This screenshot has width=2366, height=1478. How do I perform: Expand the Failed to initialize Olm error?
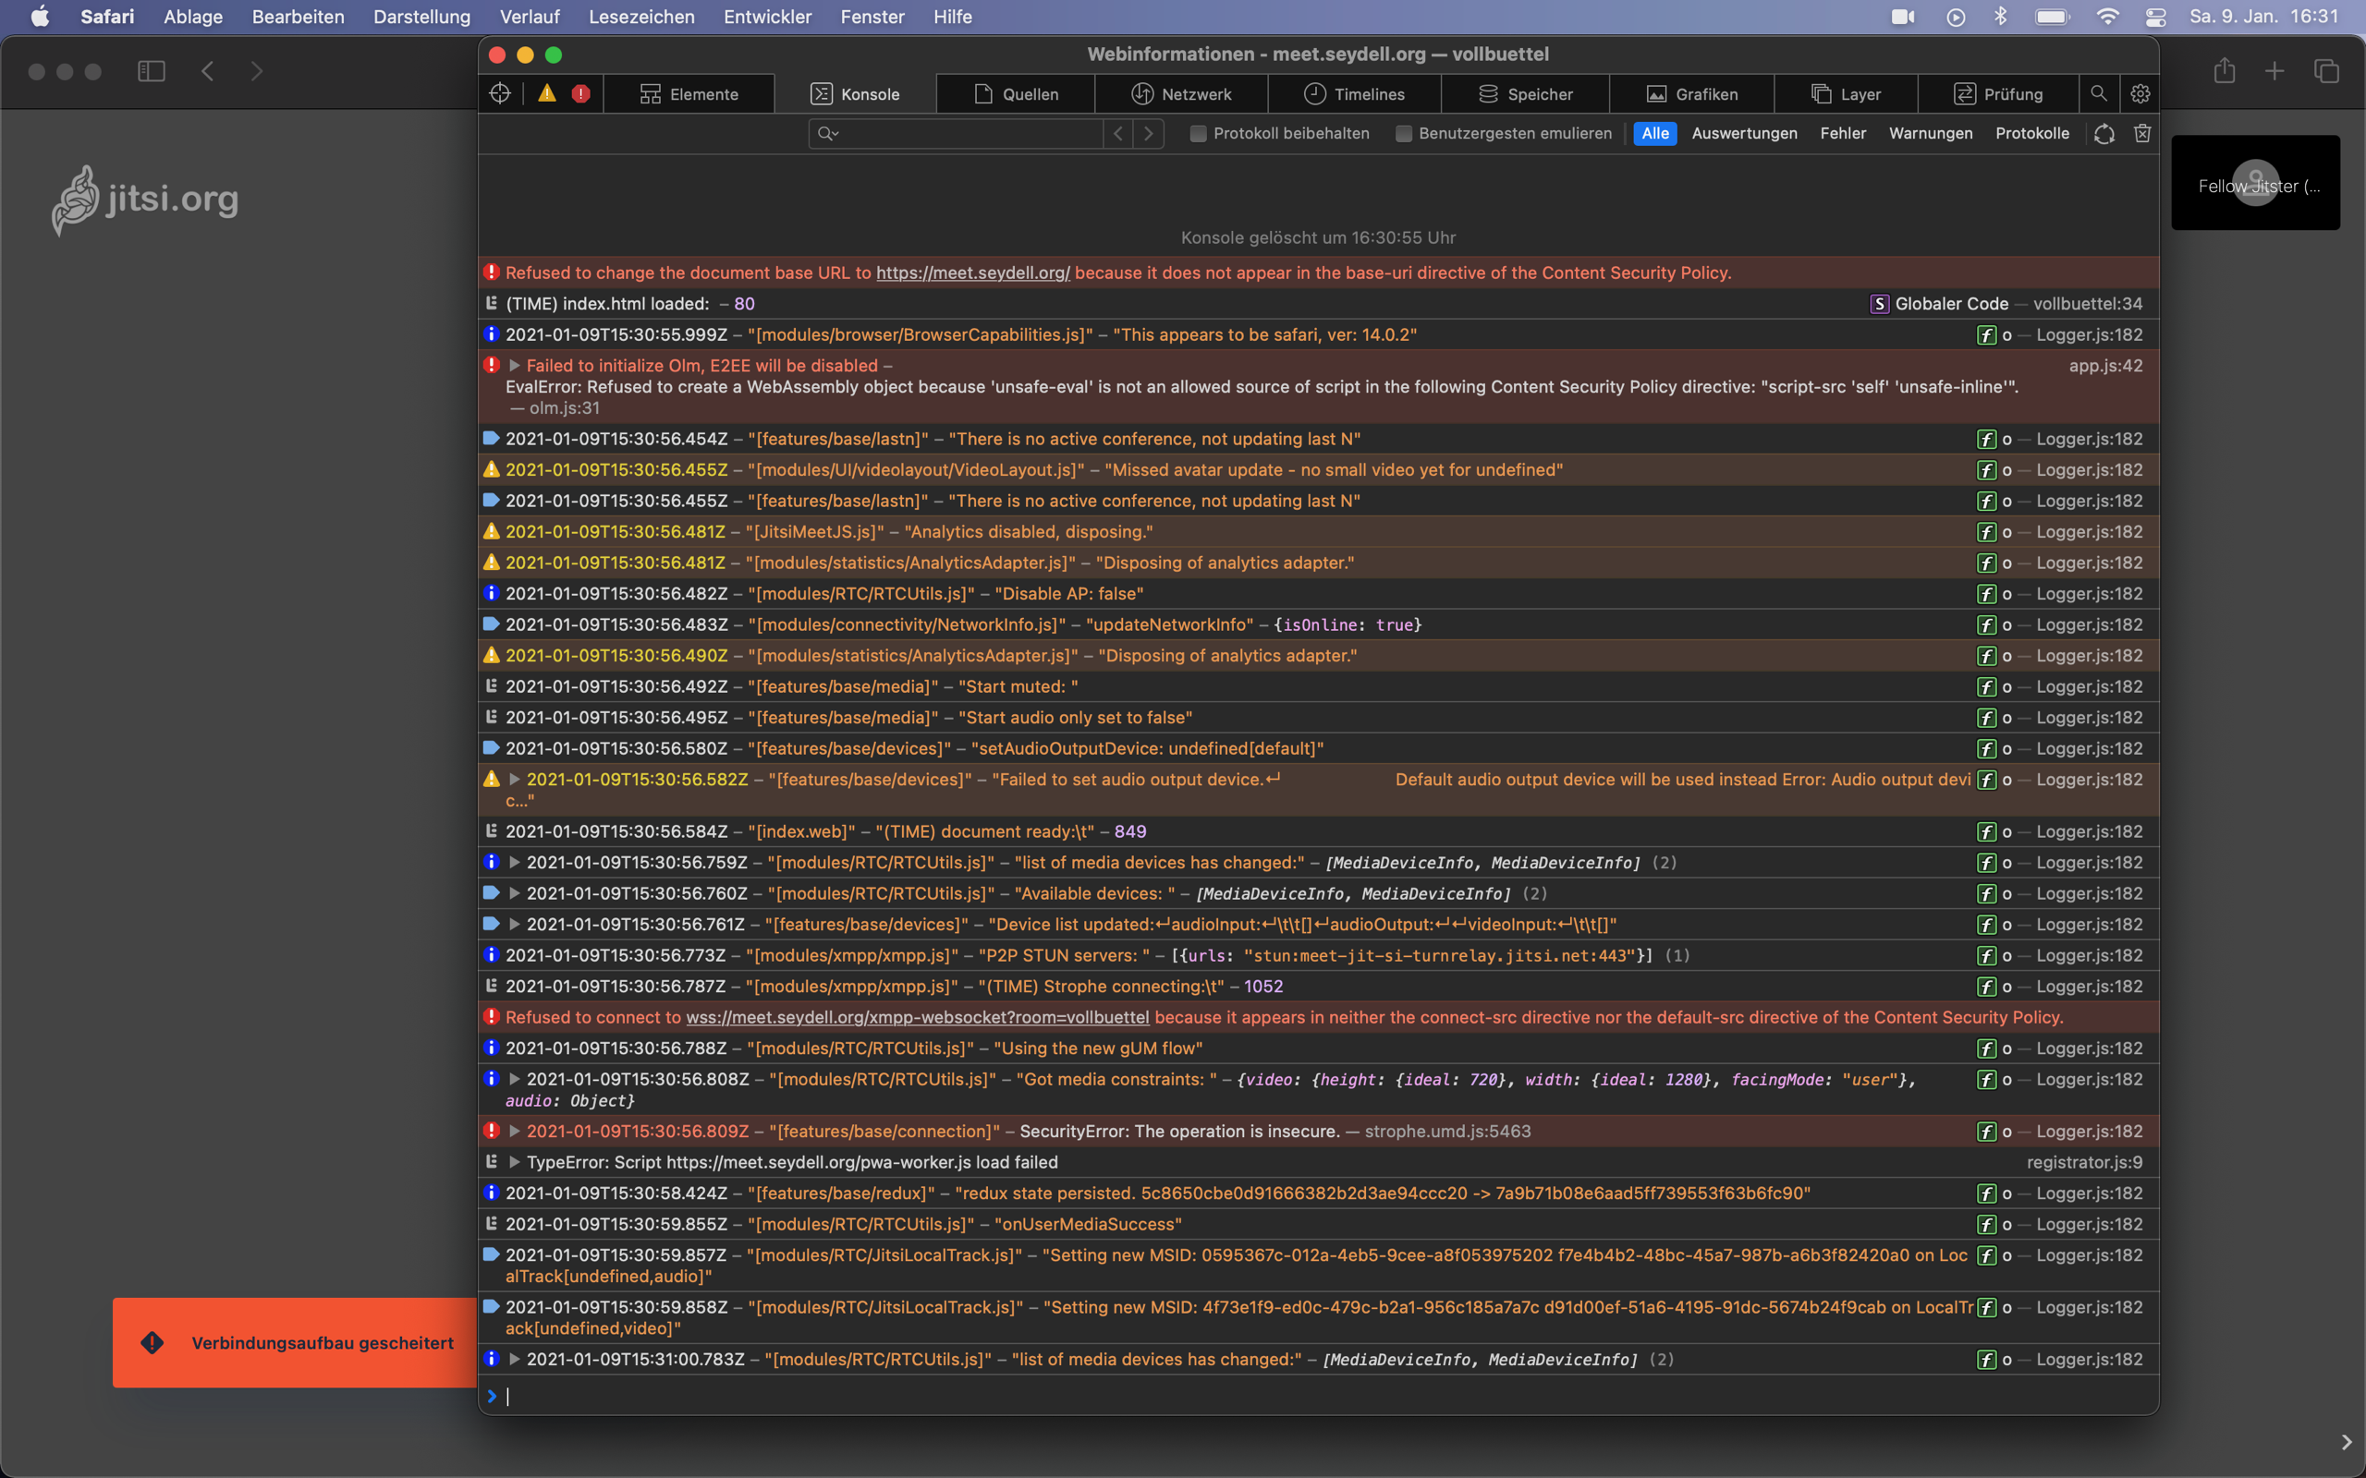(x=514, y=366)
